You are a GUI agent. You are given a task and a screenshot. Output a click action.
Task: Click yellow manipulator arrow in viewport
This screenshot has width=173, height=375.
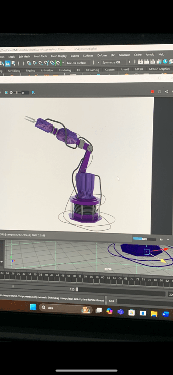coord(163,260)
